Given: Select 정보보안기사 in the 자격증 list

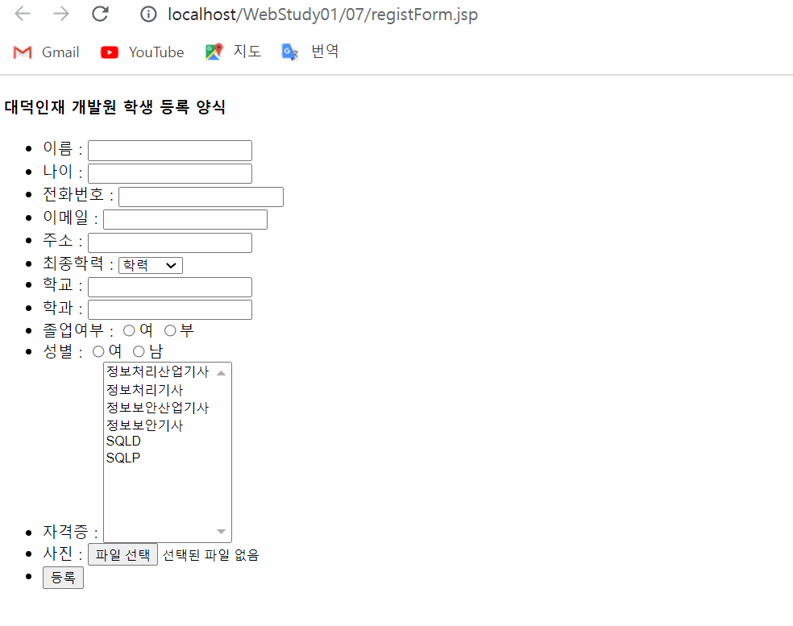Looking at the screenshot, I should tap(144, 425).
